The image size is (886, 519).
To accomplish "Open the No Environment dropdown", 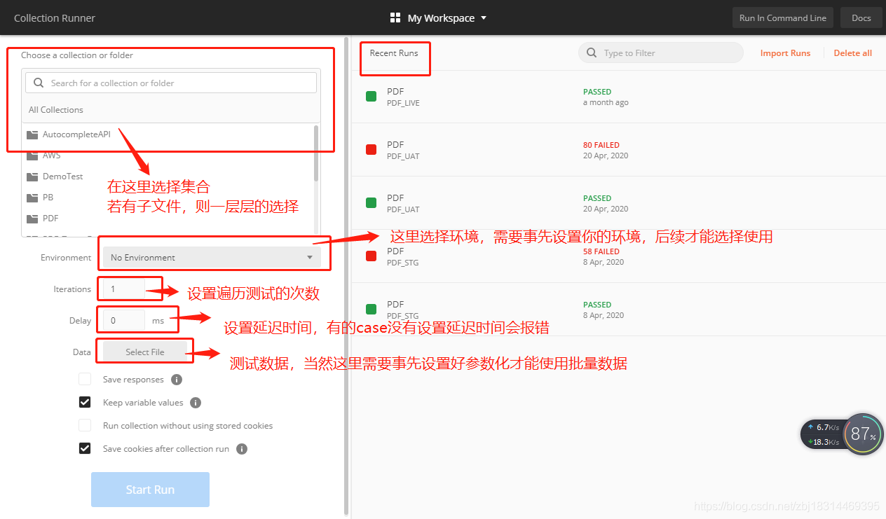I will [212, 257].
